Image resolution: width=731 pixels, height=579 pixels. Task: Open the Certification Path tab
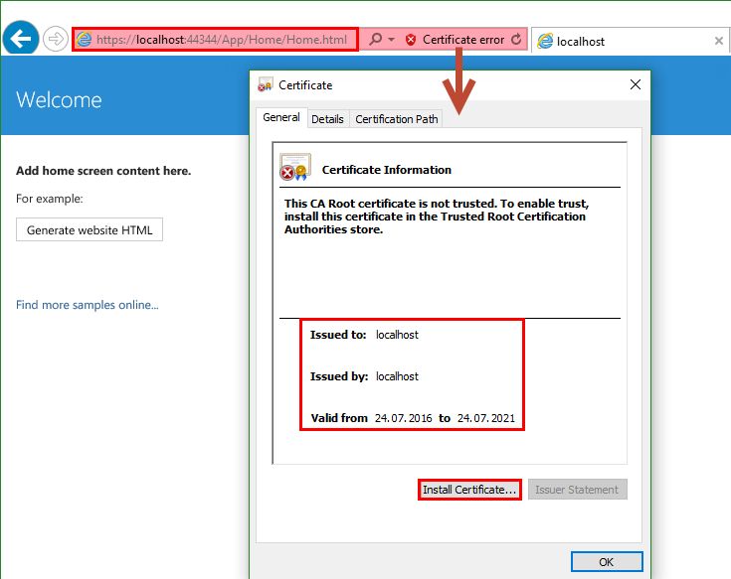pyautogui.click(x=396, y=119)
